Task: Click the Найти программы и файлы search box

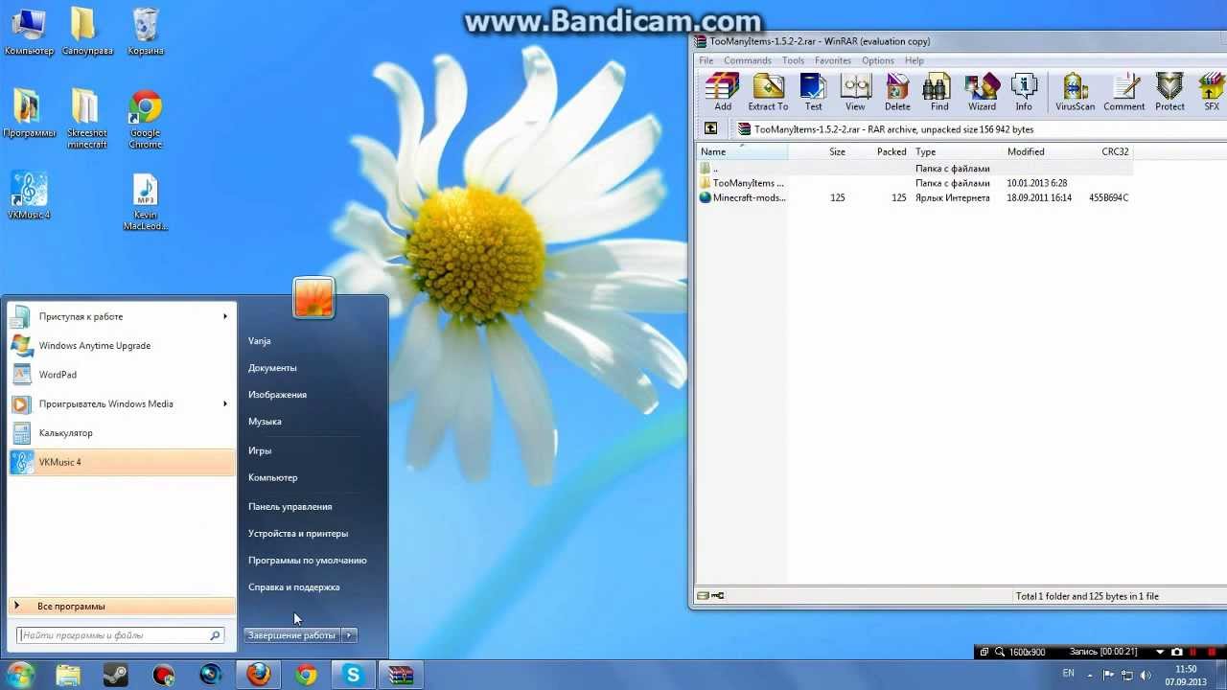Action: [122, 635]
